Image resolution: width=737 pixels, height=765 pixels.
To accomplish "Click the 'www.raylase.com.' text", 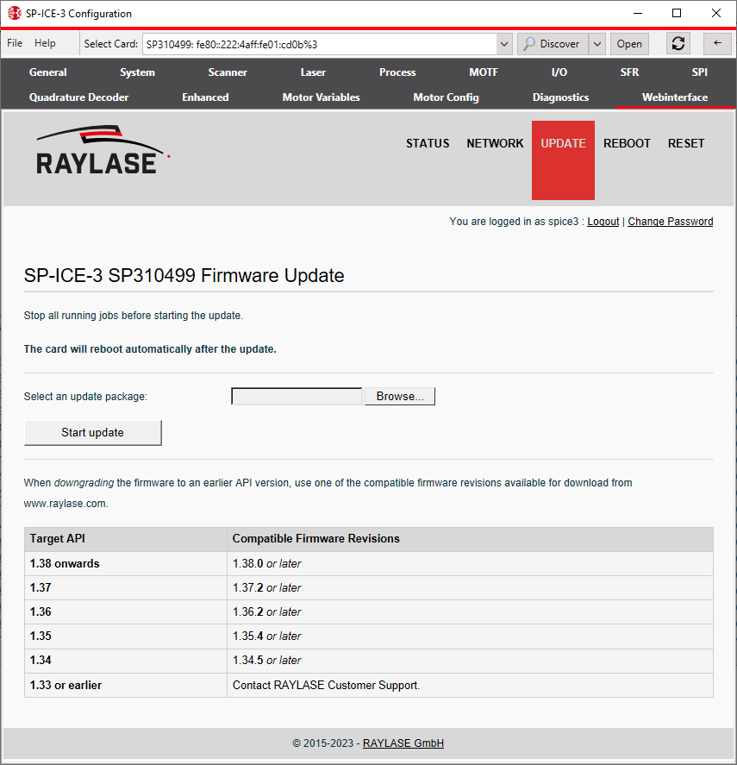I will pyautogui.click(x=66, y=504).
